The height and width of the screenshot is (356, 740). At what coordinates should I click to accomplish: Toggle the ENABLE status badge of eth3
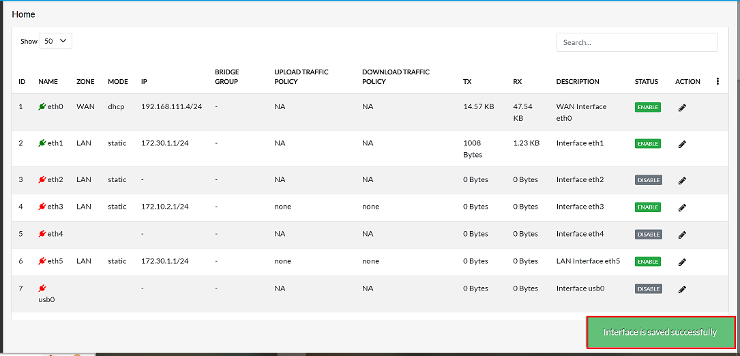648,207
